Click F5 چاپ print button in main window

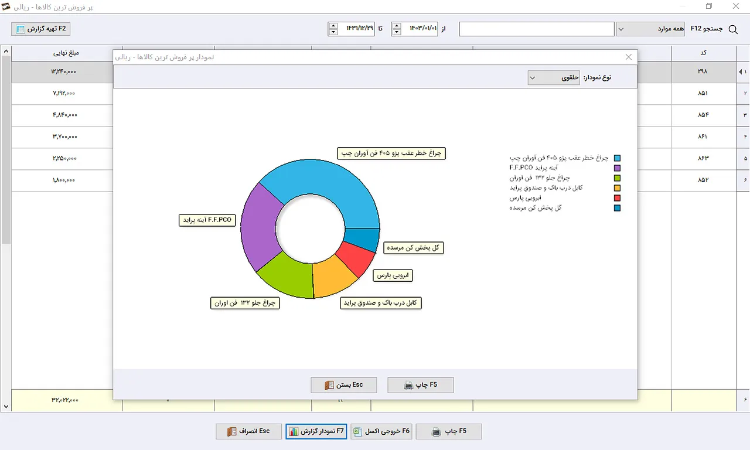pos(449,431)
